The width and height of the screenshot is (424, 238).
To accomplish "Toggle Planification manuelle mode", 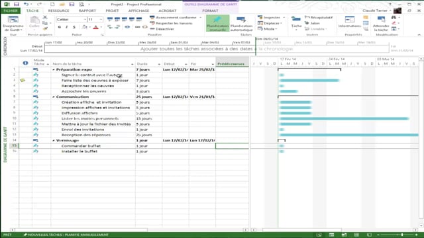I will pyautogui.click(x=218, y=24).
